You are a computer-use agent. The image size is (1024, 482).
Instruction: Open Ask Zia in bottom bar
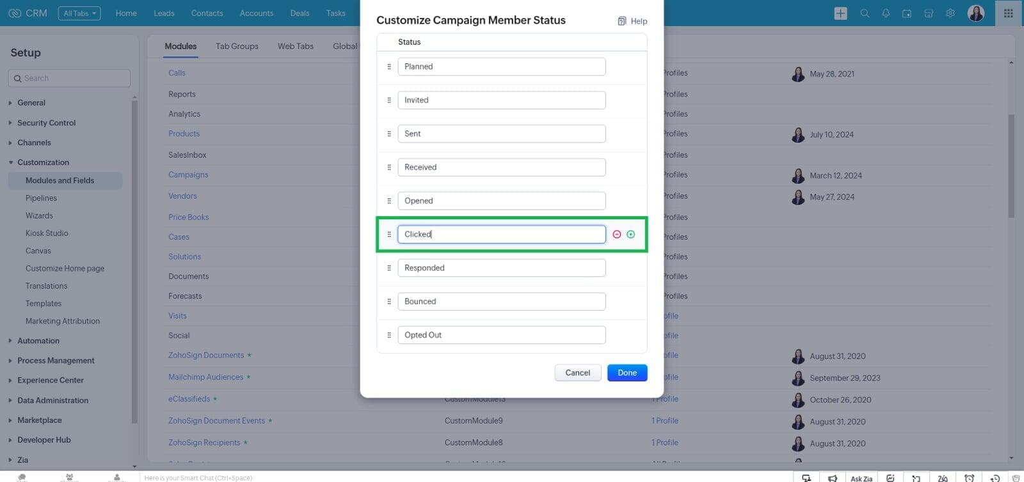[x=861, y=478]
